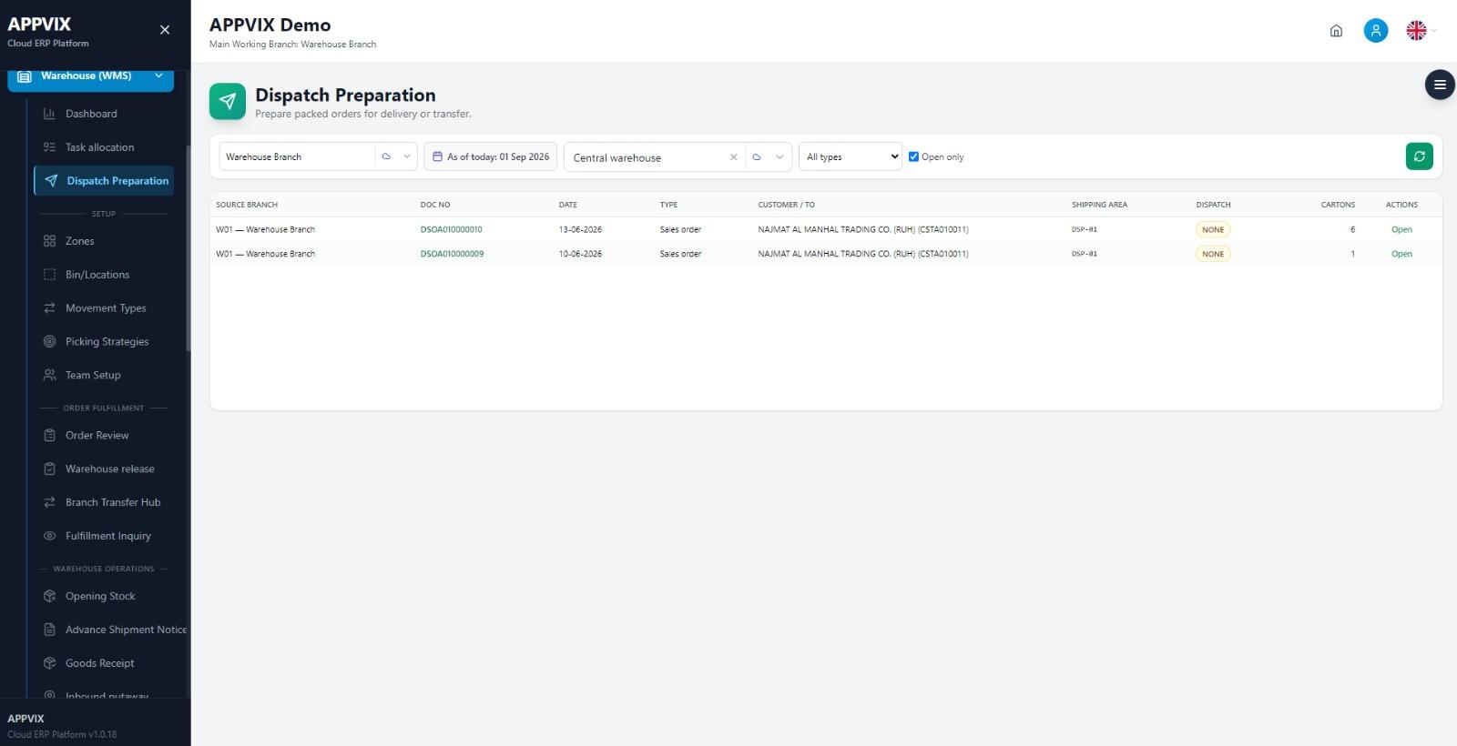Open document DSOA010000009 link
1457x746 pixels.
452,254
